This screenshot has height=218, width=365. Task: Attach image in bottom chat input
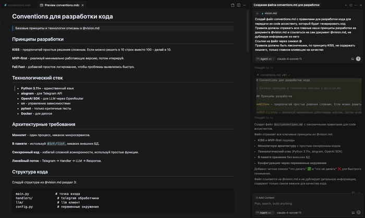pyautogui.click(x=352, y=212)
